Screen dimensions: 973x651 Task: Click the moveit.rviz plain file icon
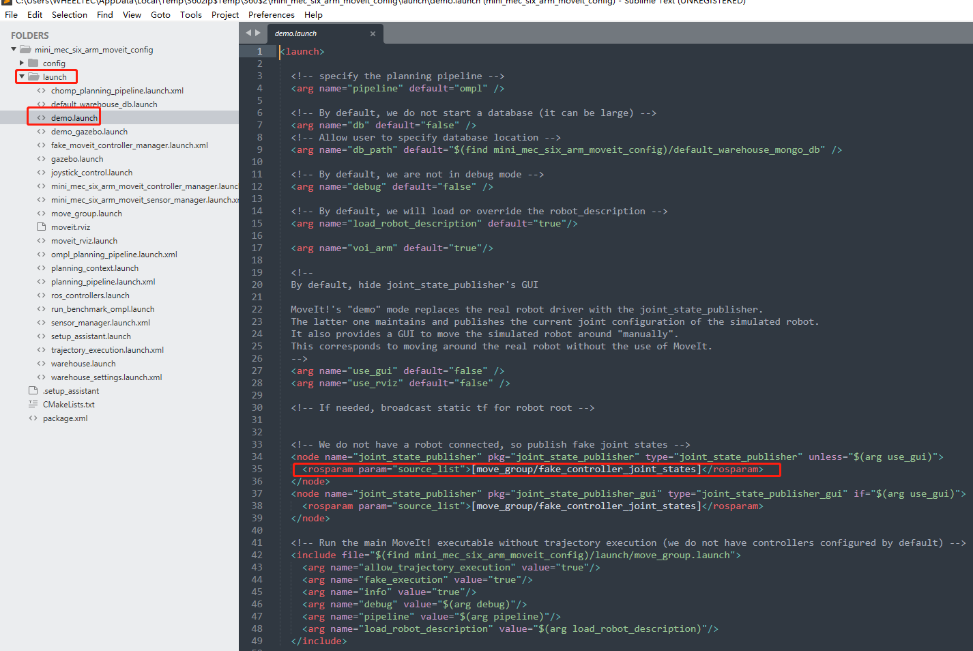pos(42,227)
